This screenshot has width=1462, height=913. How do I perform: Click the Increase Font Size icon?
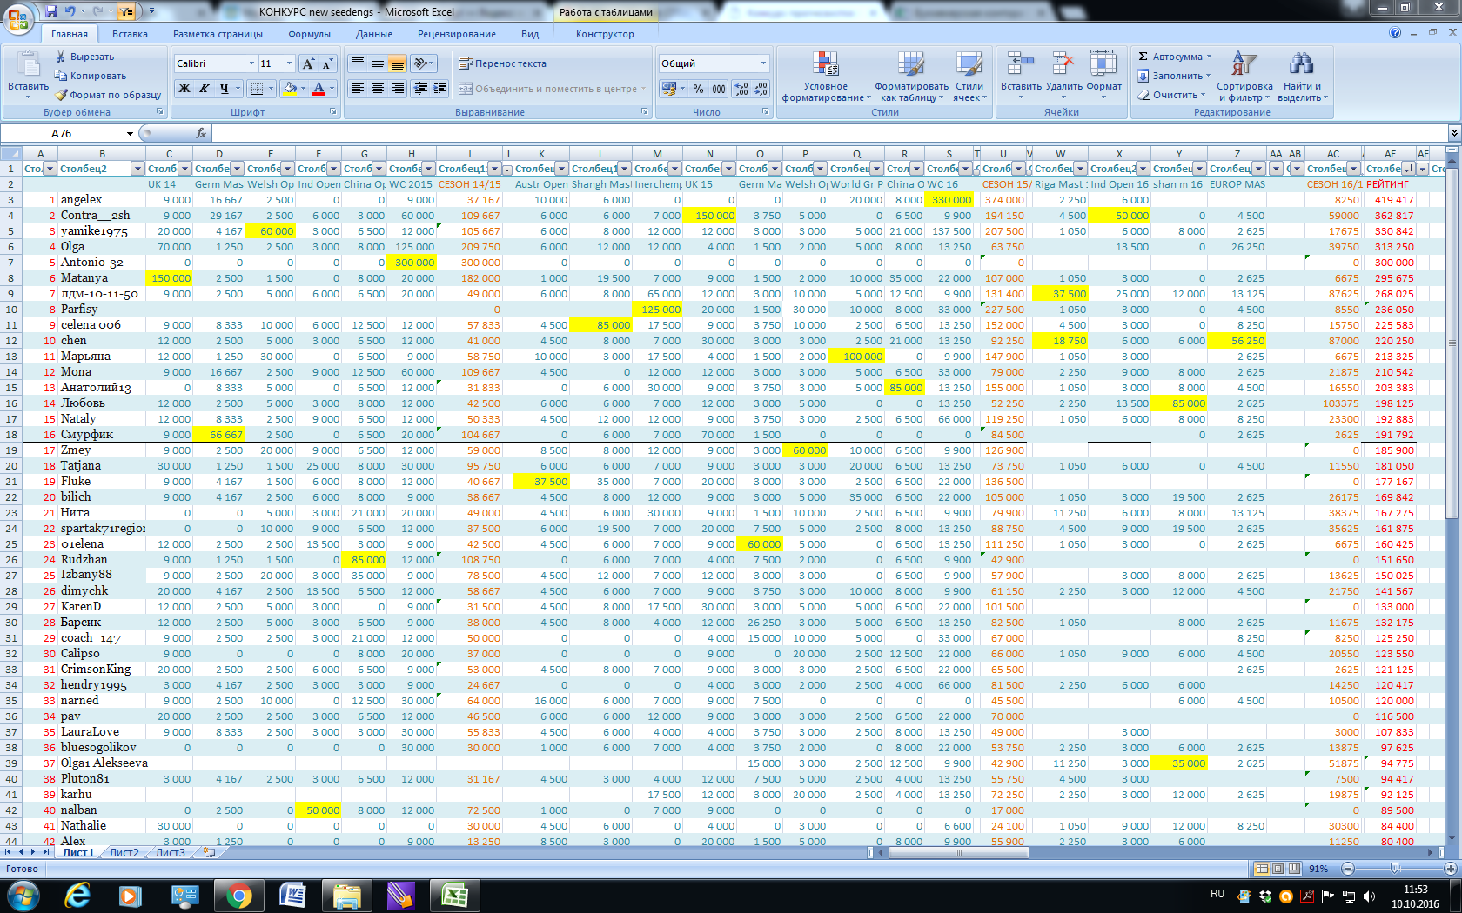point(308,63)
